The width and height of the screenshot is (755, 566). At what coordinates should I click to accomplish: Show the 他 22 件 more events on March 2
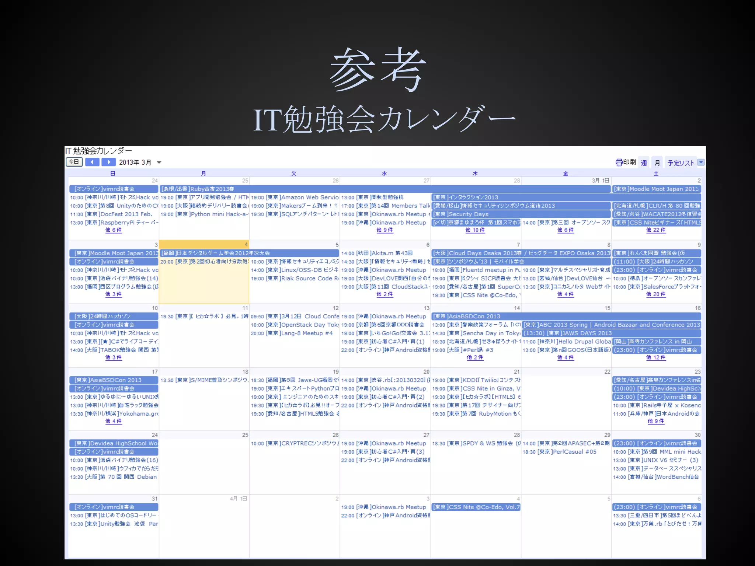pos(656,230)
